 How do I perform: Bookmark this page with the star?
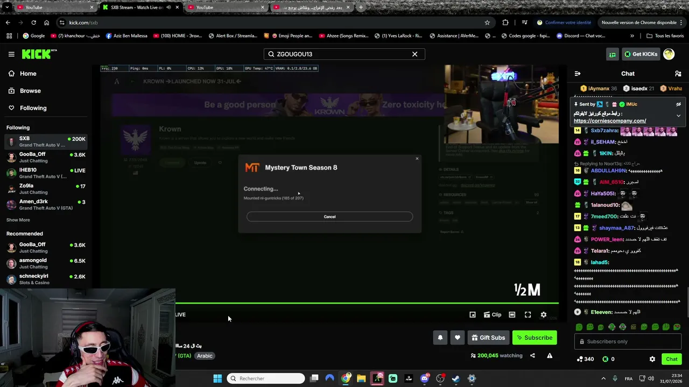pyautogui.click(x=487, y=23)
